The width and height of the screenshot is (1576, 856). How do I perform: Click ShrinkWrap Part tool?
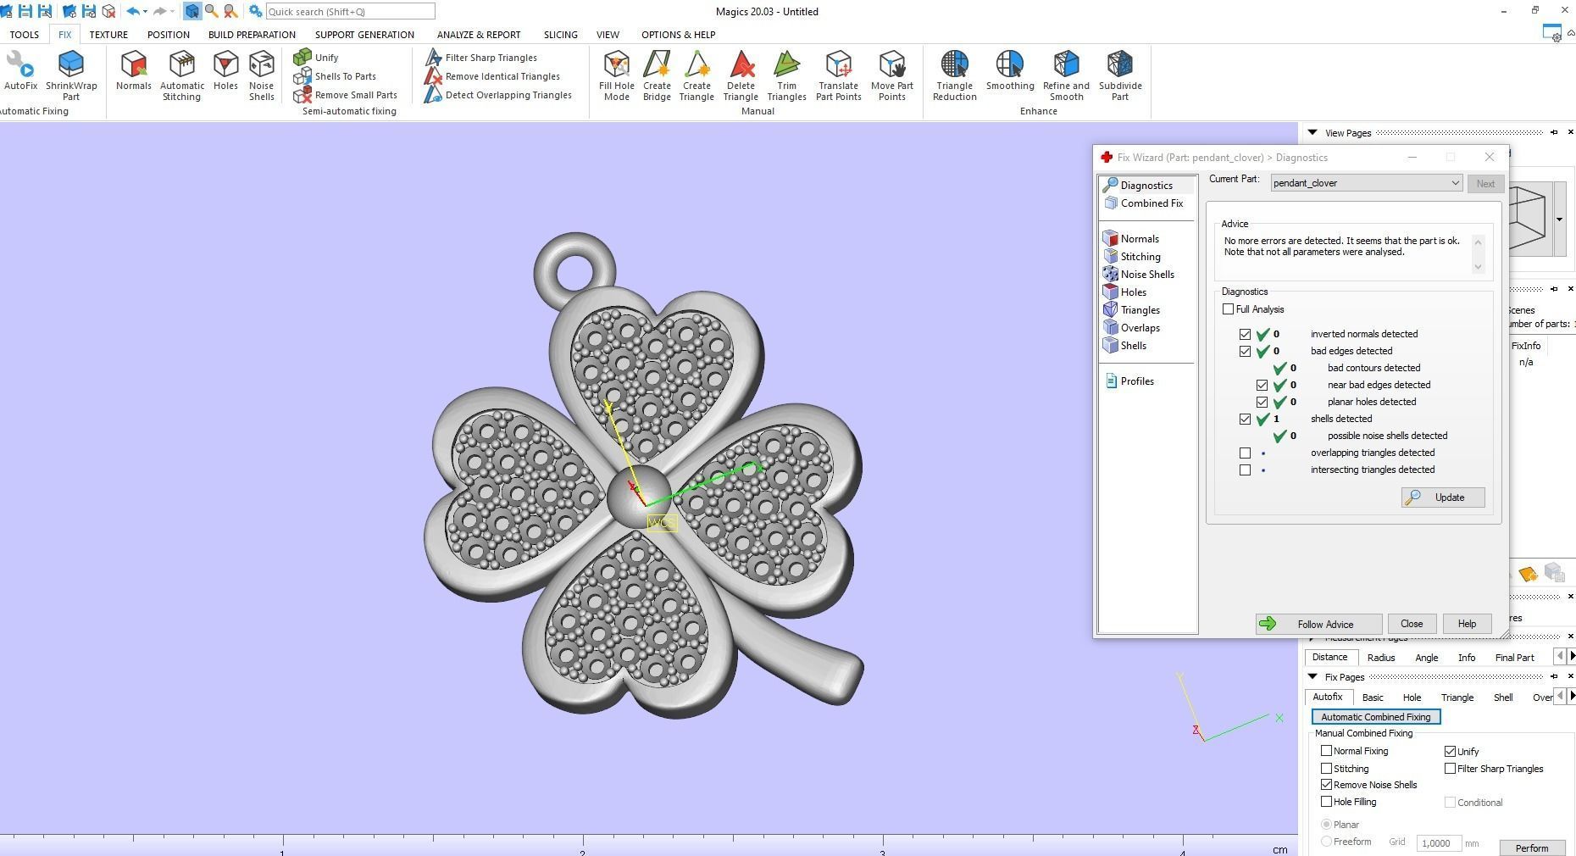tap(71, 75)
